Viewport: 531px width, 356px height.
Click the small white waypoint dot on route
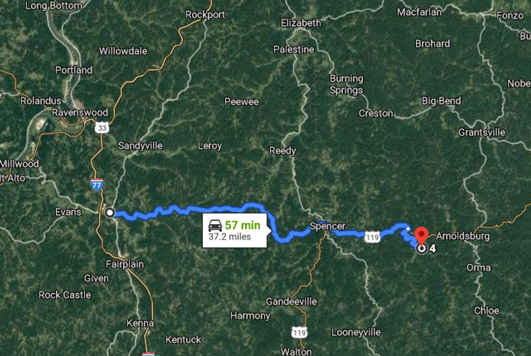pos(408,229)
